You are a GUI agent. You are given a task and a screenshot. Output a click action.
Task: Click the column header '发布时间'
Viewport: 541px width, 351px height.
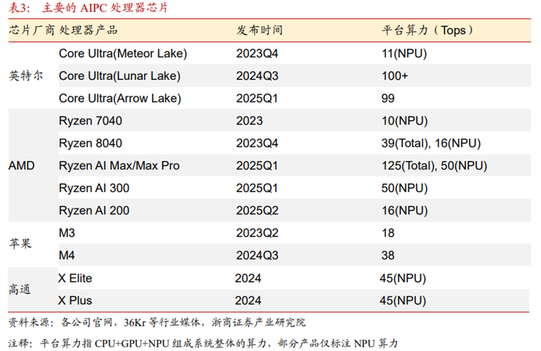pyautogui.click(x=260, y=30)
